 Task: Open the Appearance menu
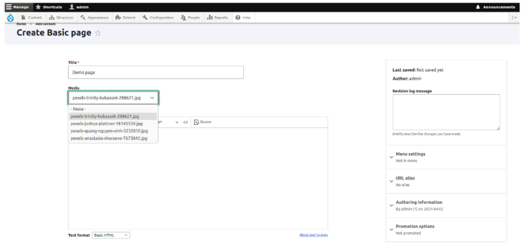(x=95, y=18)
